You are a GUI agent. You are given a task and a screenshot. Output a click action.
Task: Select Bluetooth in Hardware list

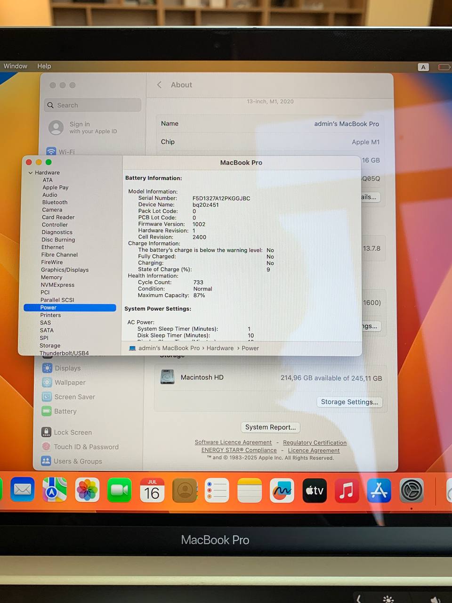pos(55,203)
